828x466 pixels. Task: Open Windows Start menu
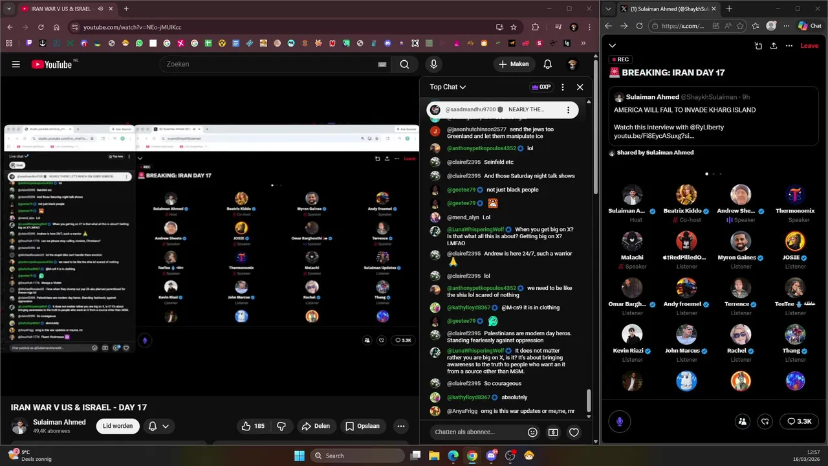click(x=300, y=456)
